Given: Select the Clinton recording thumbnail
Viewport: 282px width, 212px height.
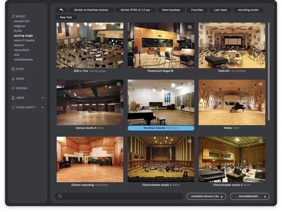Looking at the screenshot, I should (90, 159).
